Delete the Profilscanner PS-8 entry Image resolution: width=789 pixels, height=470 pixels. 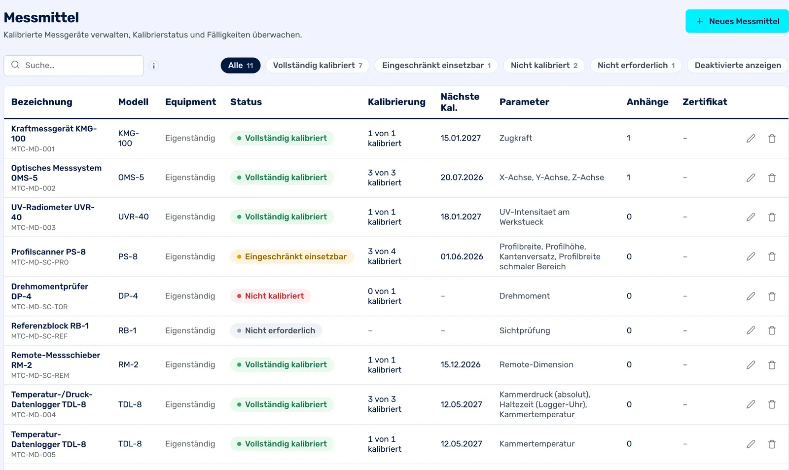click(772, 256)
